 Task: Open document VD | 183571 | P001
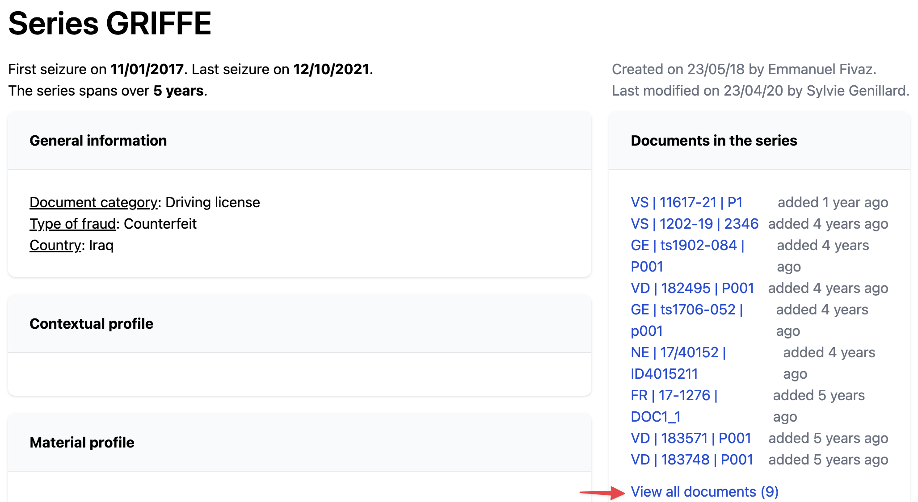coord(691,438)
